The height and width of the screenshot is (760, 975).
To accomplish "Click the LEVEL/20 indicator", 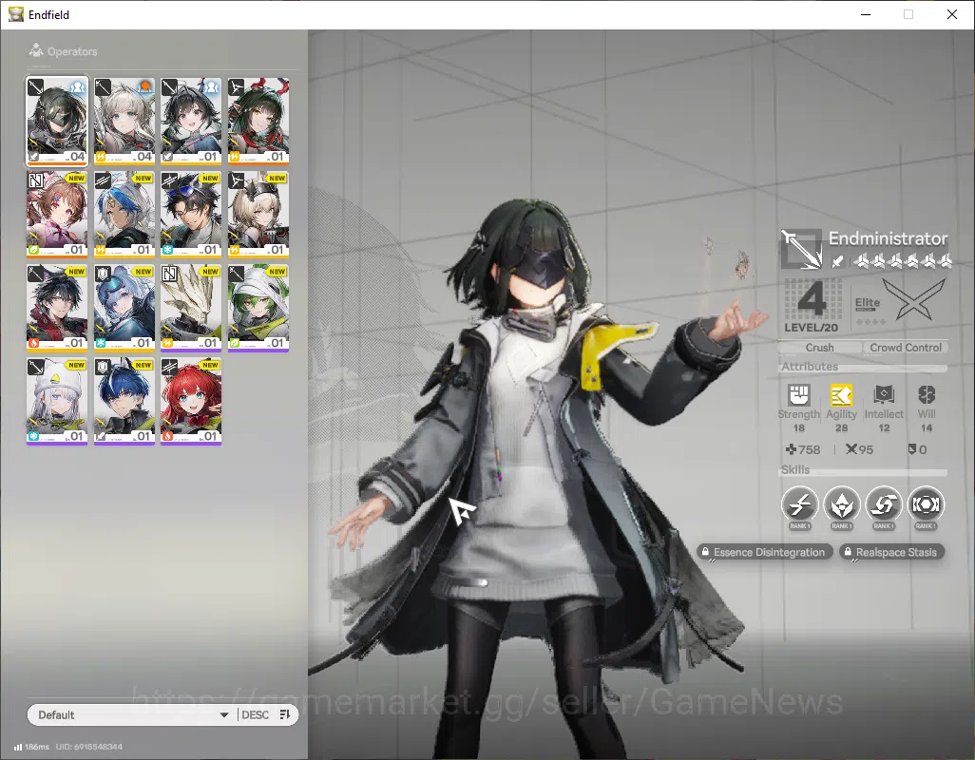I will (x=811, y=328).
